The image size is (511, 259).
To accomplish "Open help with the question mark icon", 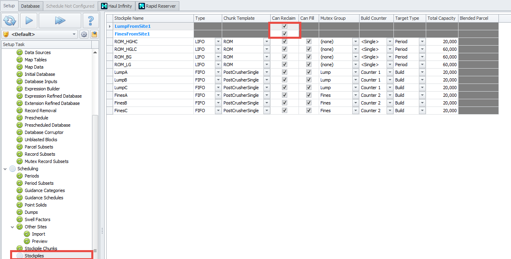I will 90,21.
